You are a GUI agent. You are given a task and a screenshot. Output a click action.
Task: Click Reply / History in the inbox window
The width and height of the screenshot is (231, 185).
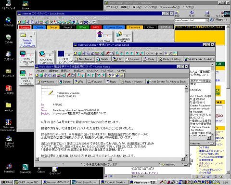click(170, 59)
